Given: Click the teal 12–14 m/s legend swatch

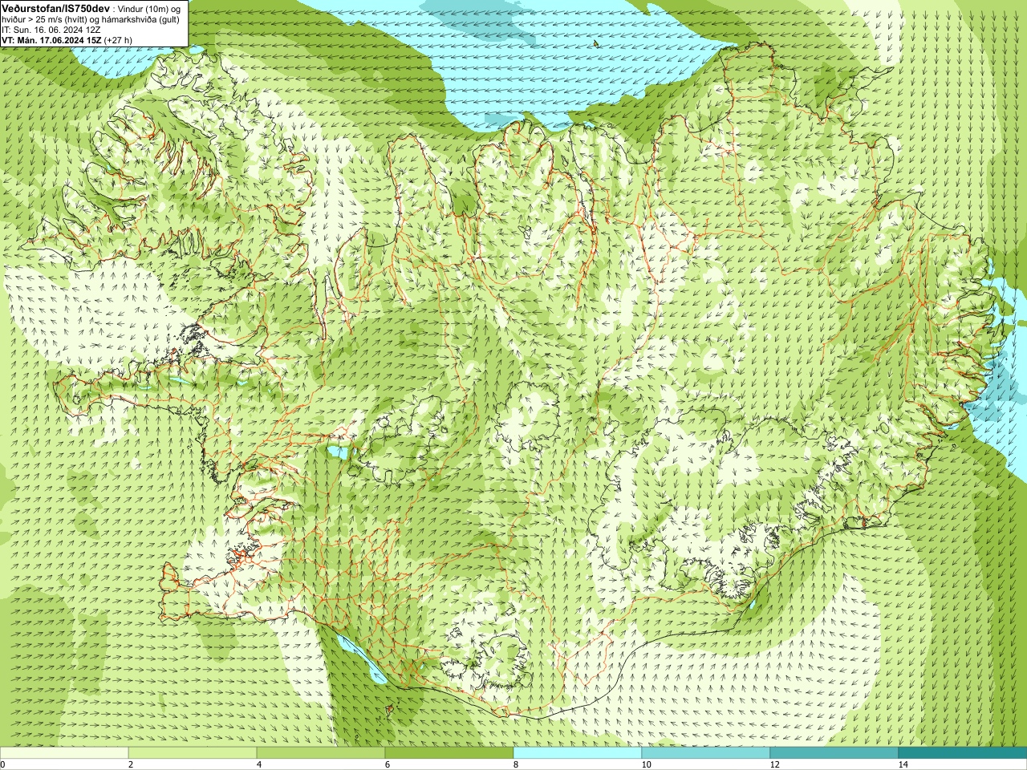Looking at the screenshot, I should (834, 753).
